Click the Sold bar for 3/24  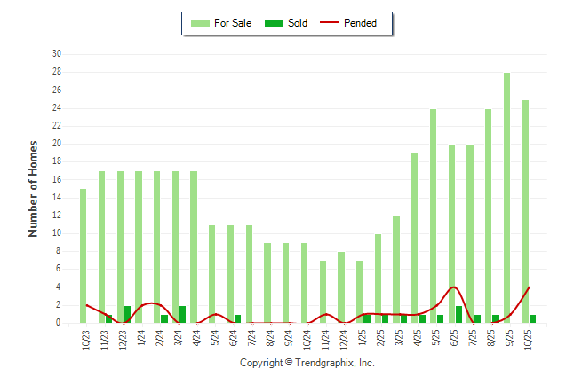[x=182, y=314]
